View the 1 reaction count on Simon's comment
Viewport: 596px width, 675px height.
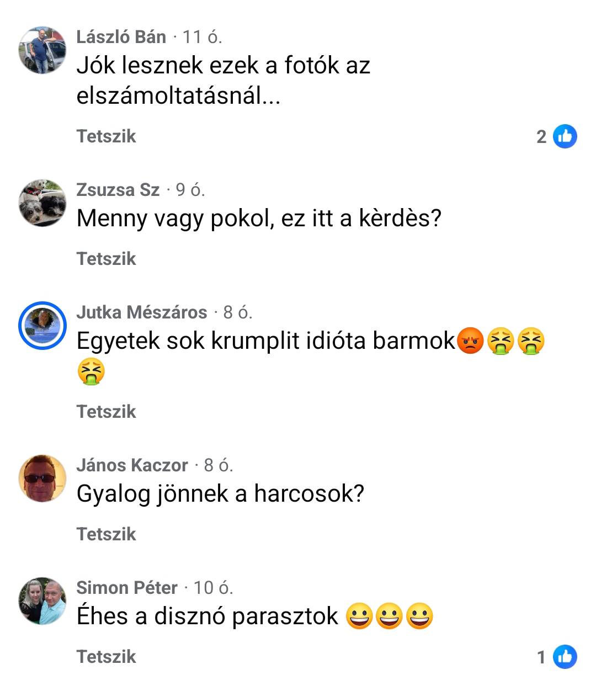click(541, 657)
